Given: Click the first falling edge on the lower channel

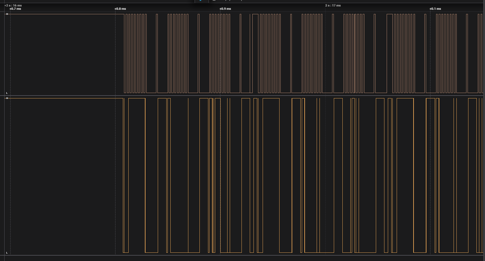Looking at the screenshot, I should [x=123, y=175].
